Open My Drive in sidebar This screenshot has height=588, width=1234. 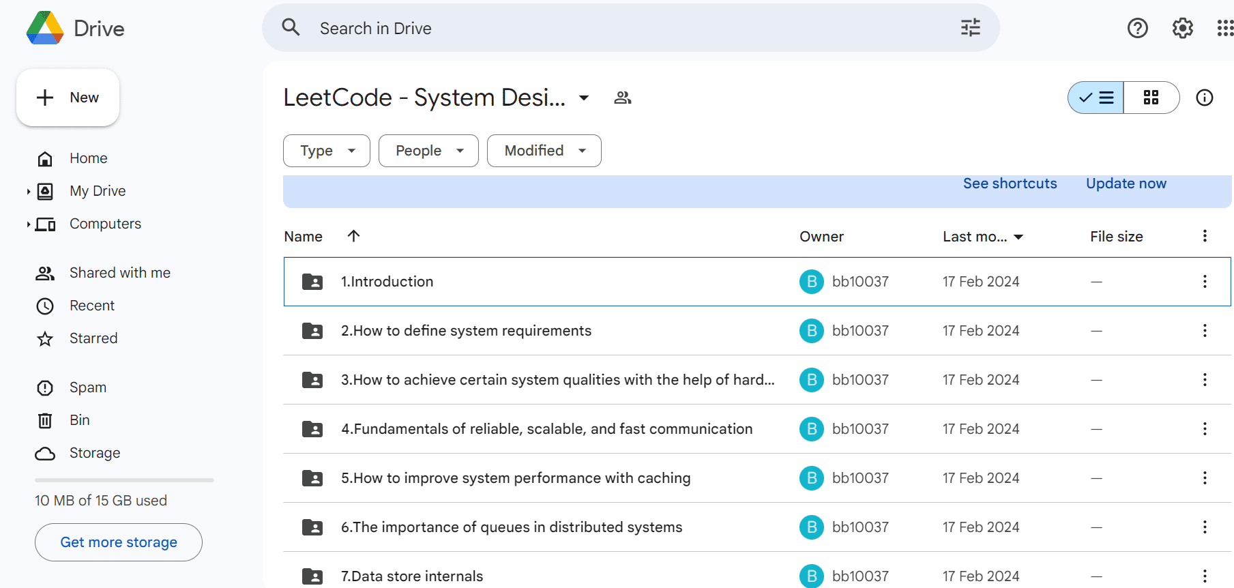98,191
